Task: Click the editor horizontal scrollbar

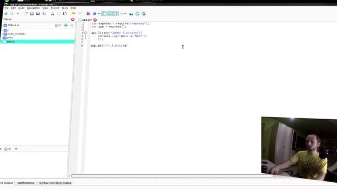Action: [172, 176]
